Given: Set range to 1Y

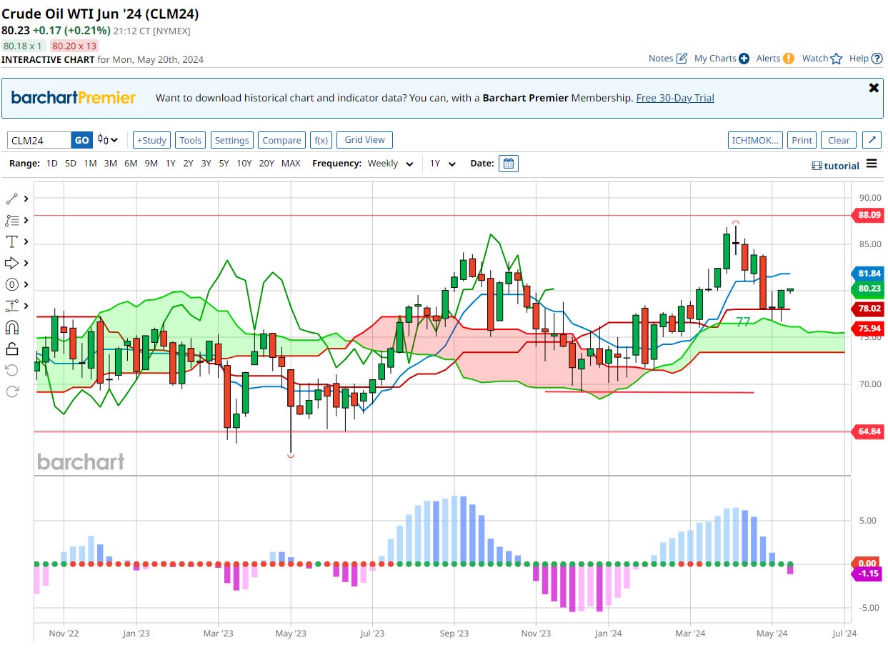Looking at the screenshot, I should pos(170,164).
